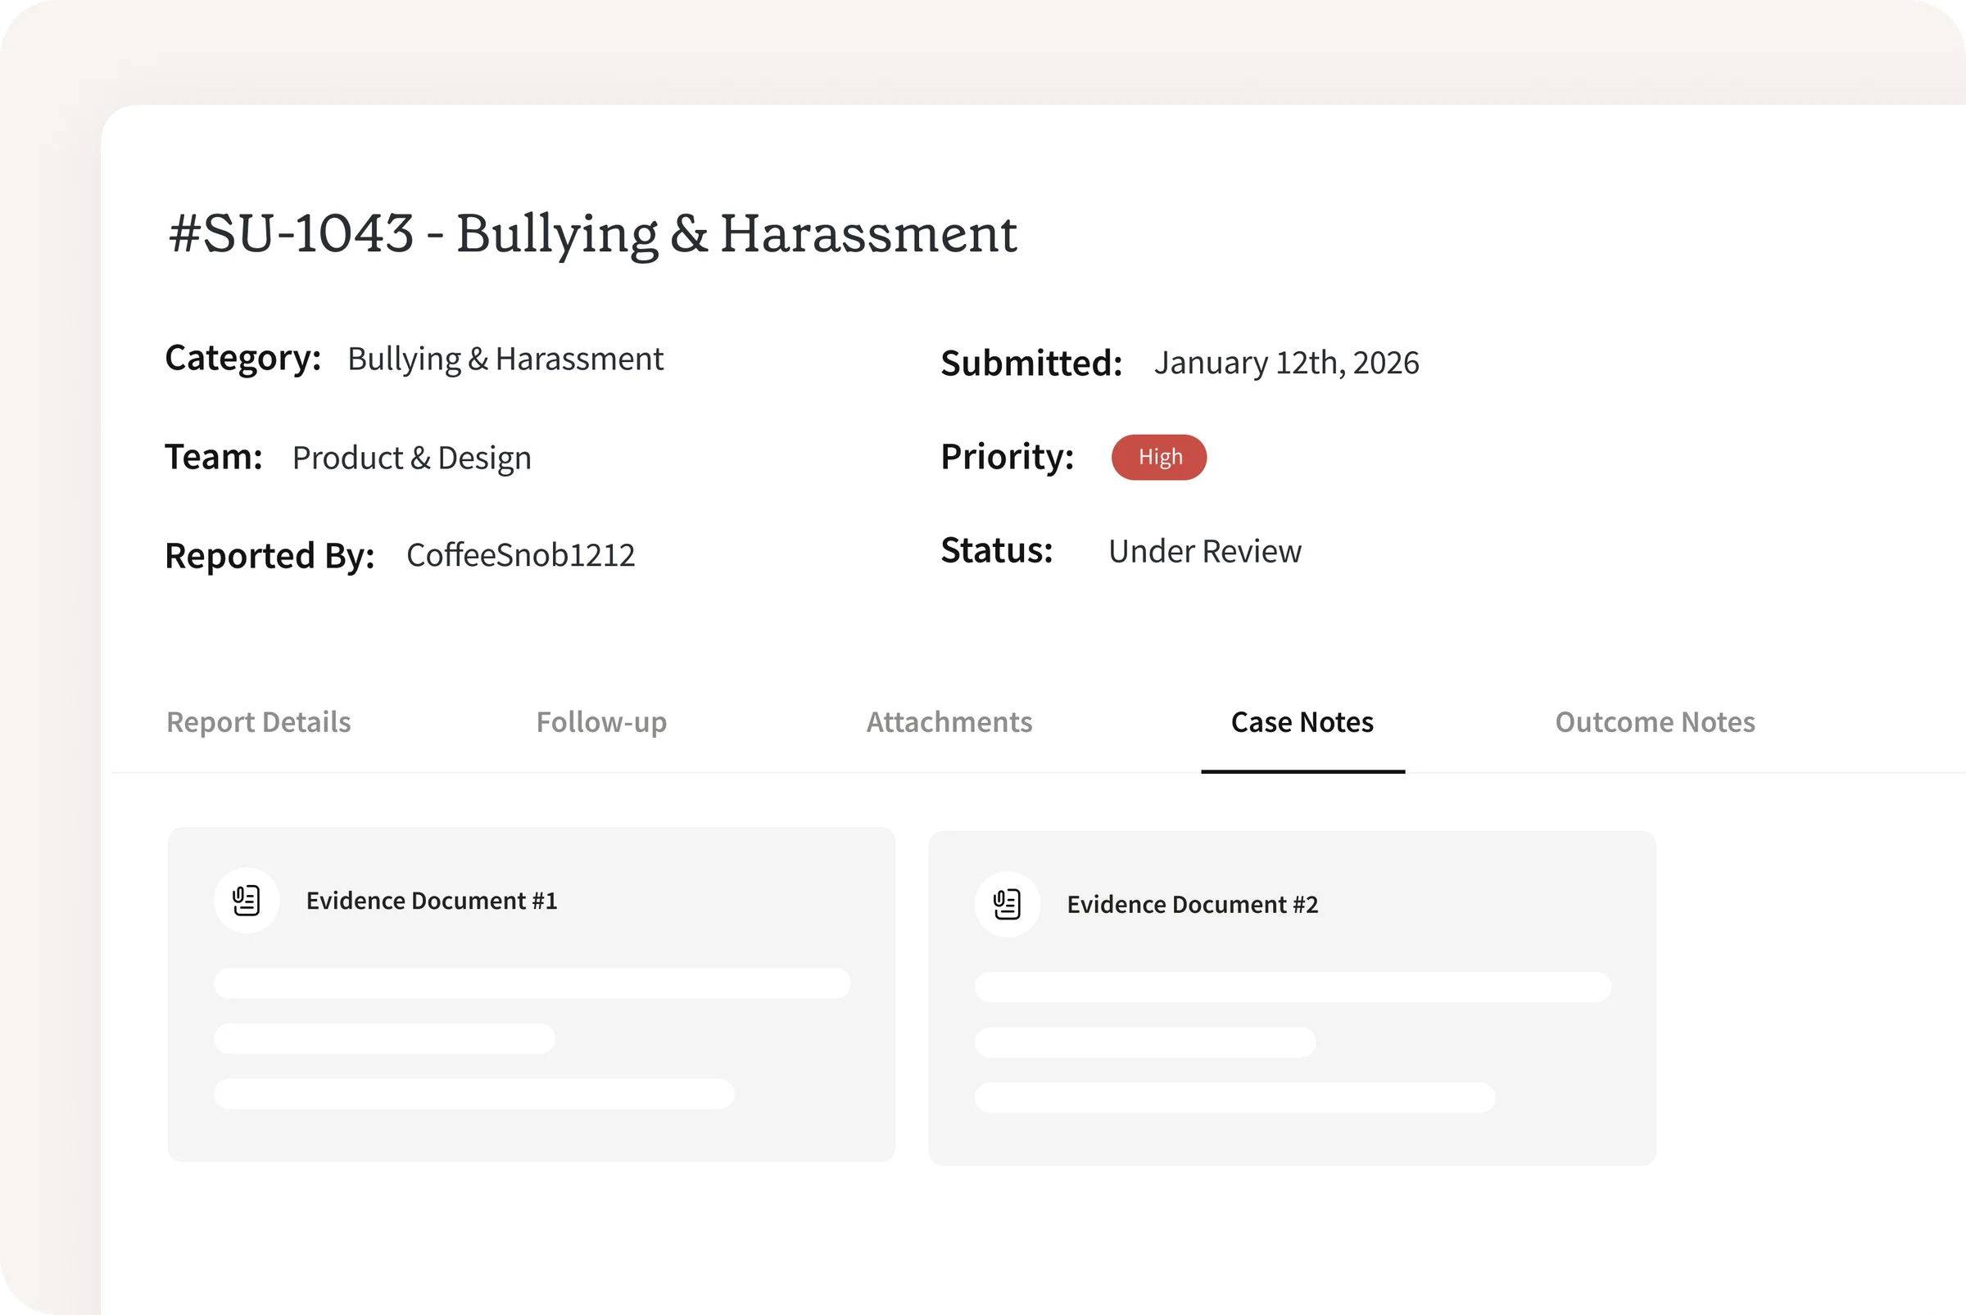Screen dimensions: 1966x1315
Task: Click the Status: label
Action: click(x=996, y=551)
